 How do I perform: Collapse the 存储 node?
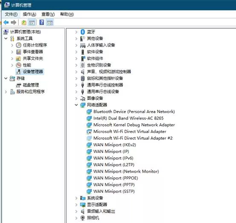[6, 78]
